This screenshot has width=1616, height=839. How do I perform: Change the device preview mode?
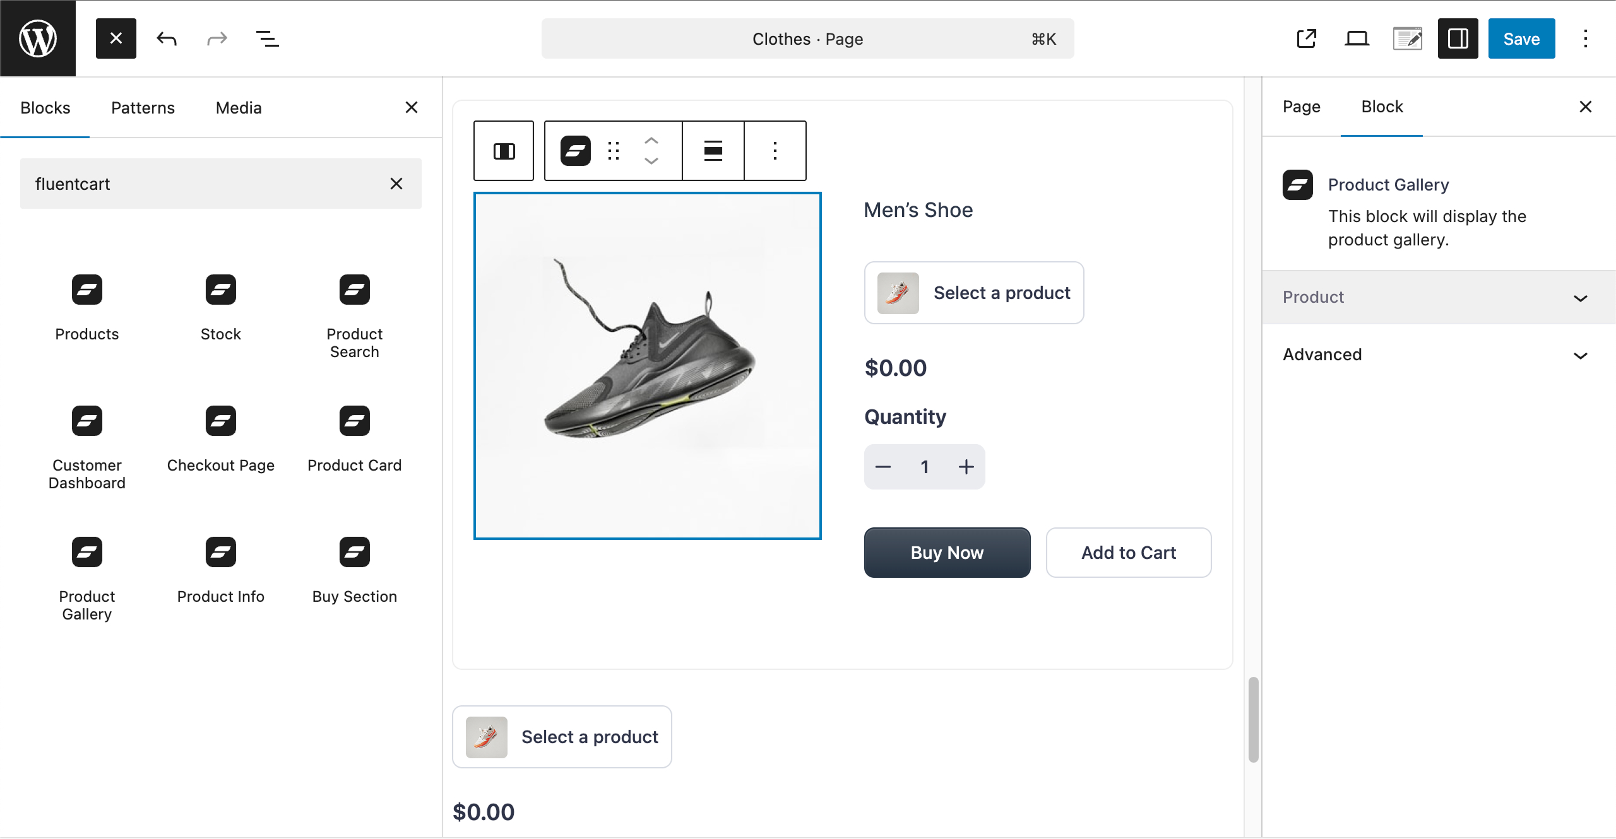(1357, 38)
